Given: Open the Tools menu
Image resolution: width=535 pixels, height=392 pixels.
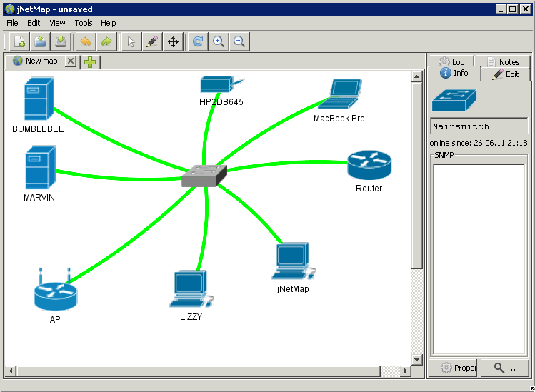Looking at the screenshot, I should click(x=84, y=23).
